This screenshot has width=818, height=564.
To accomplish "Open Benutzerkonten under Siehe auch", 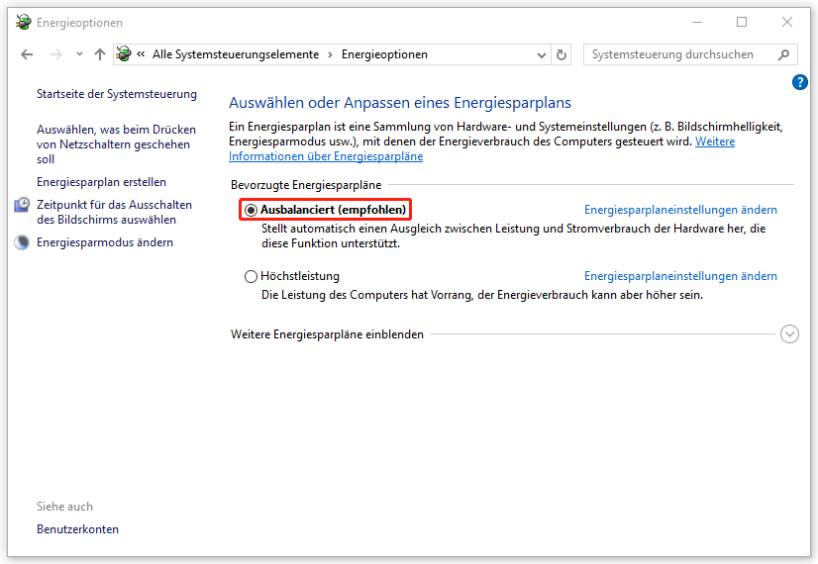I will tap(77, 529).
